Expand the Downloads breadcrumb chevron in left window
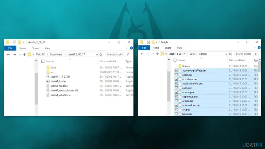 click(65, 55)
